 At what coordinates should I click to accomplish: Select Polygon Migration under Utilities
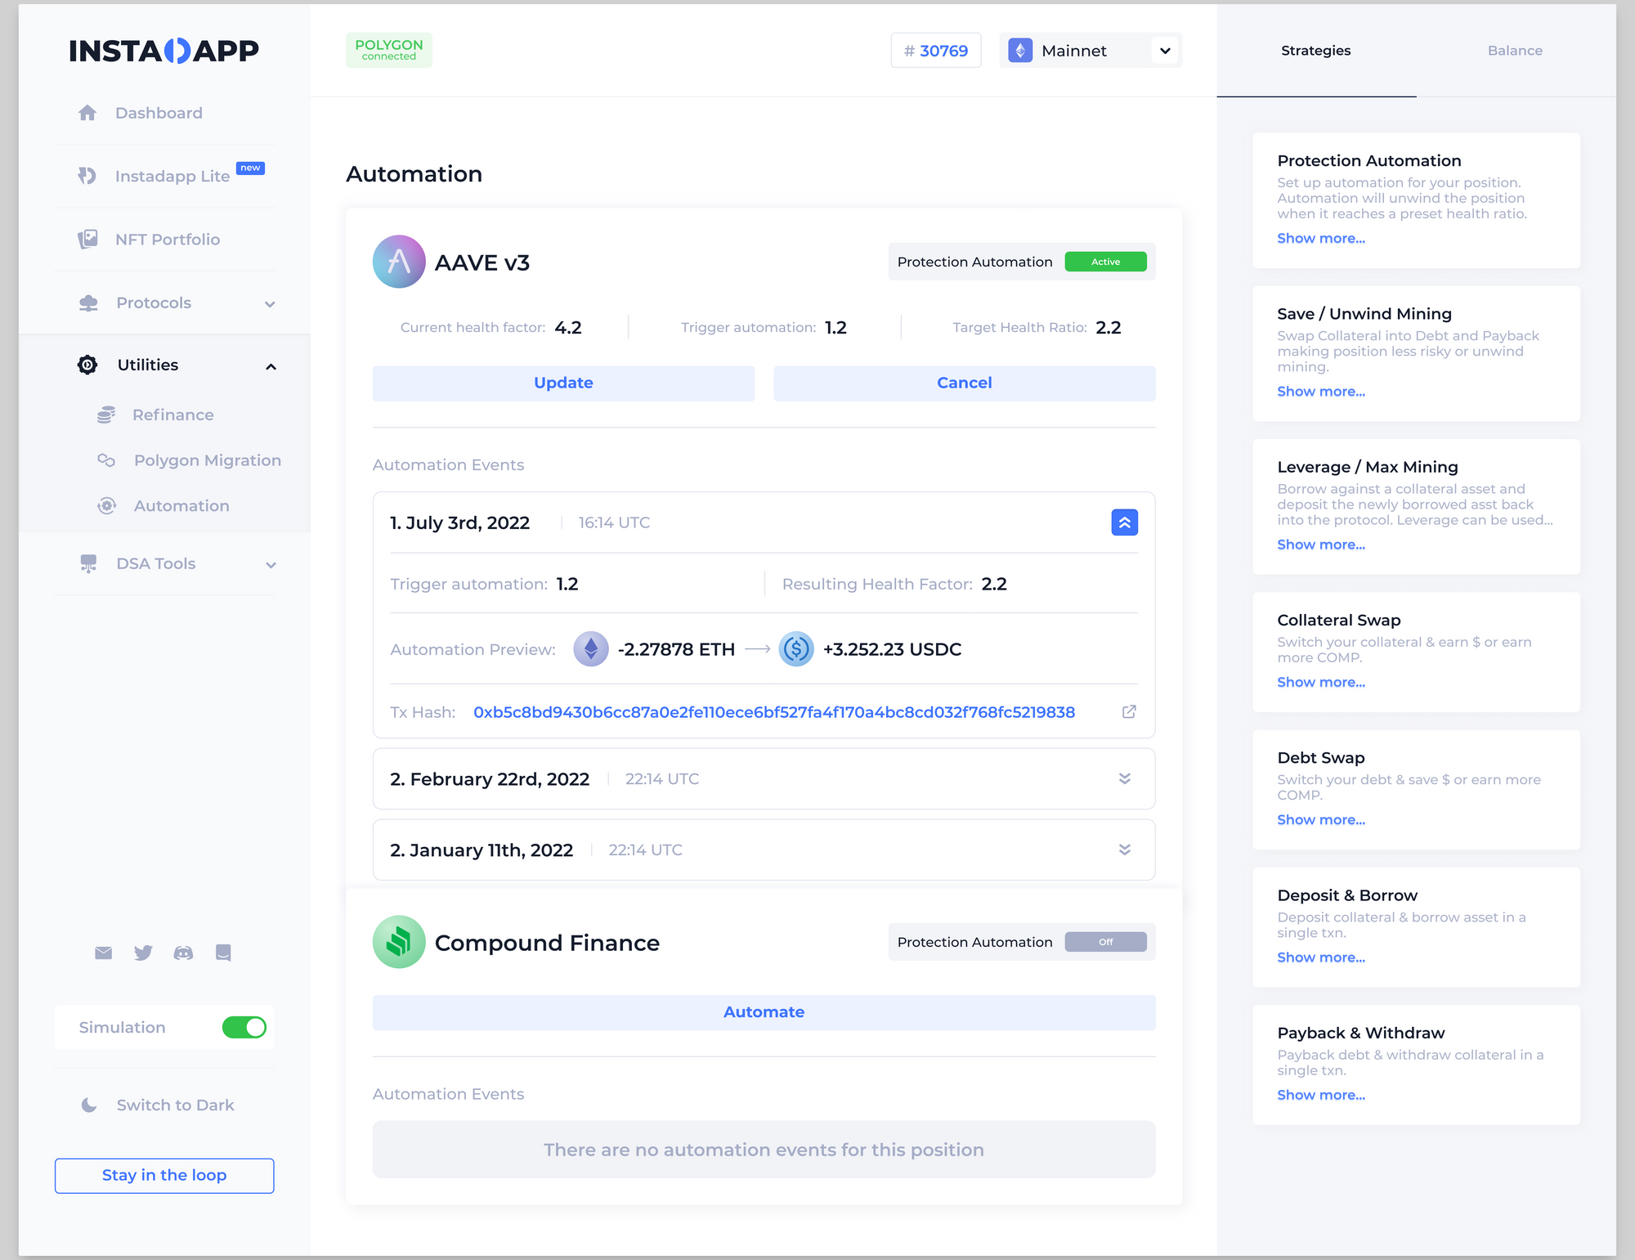pos(208,460)
